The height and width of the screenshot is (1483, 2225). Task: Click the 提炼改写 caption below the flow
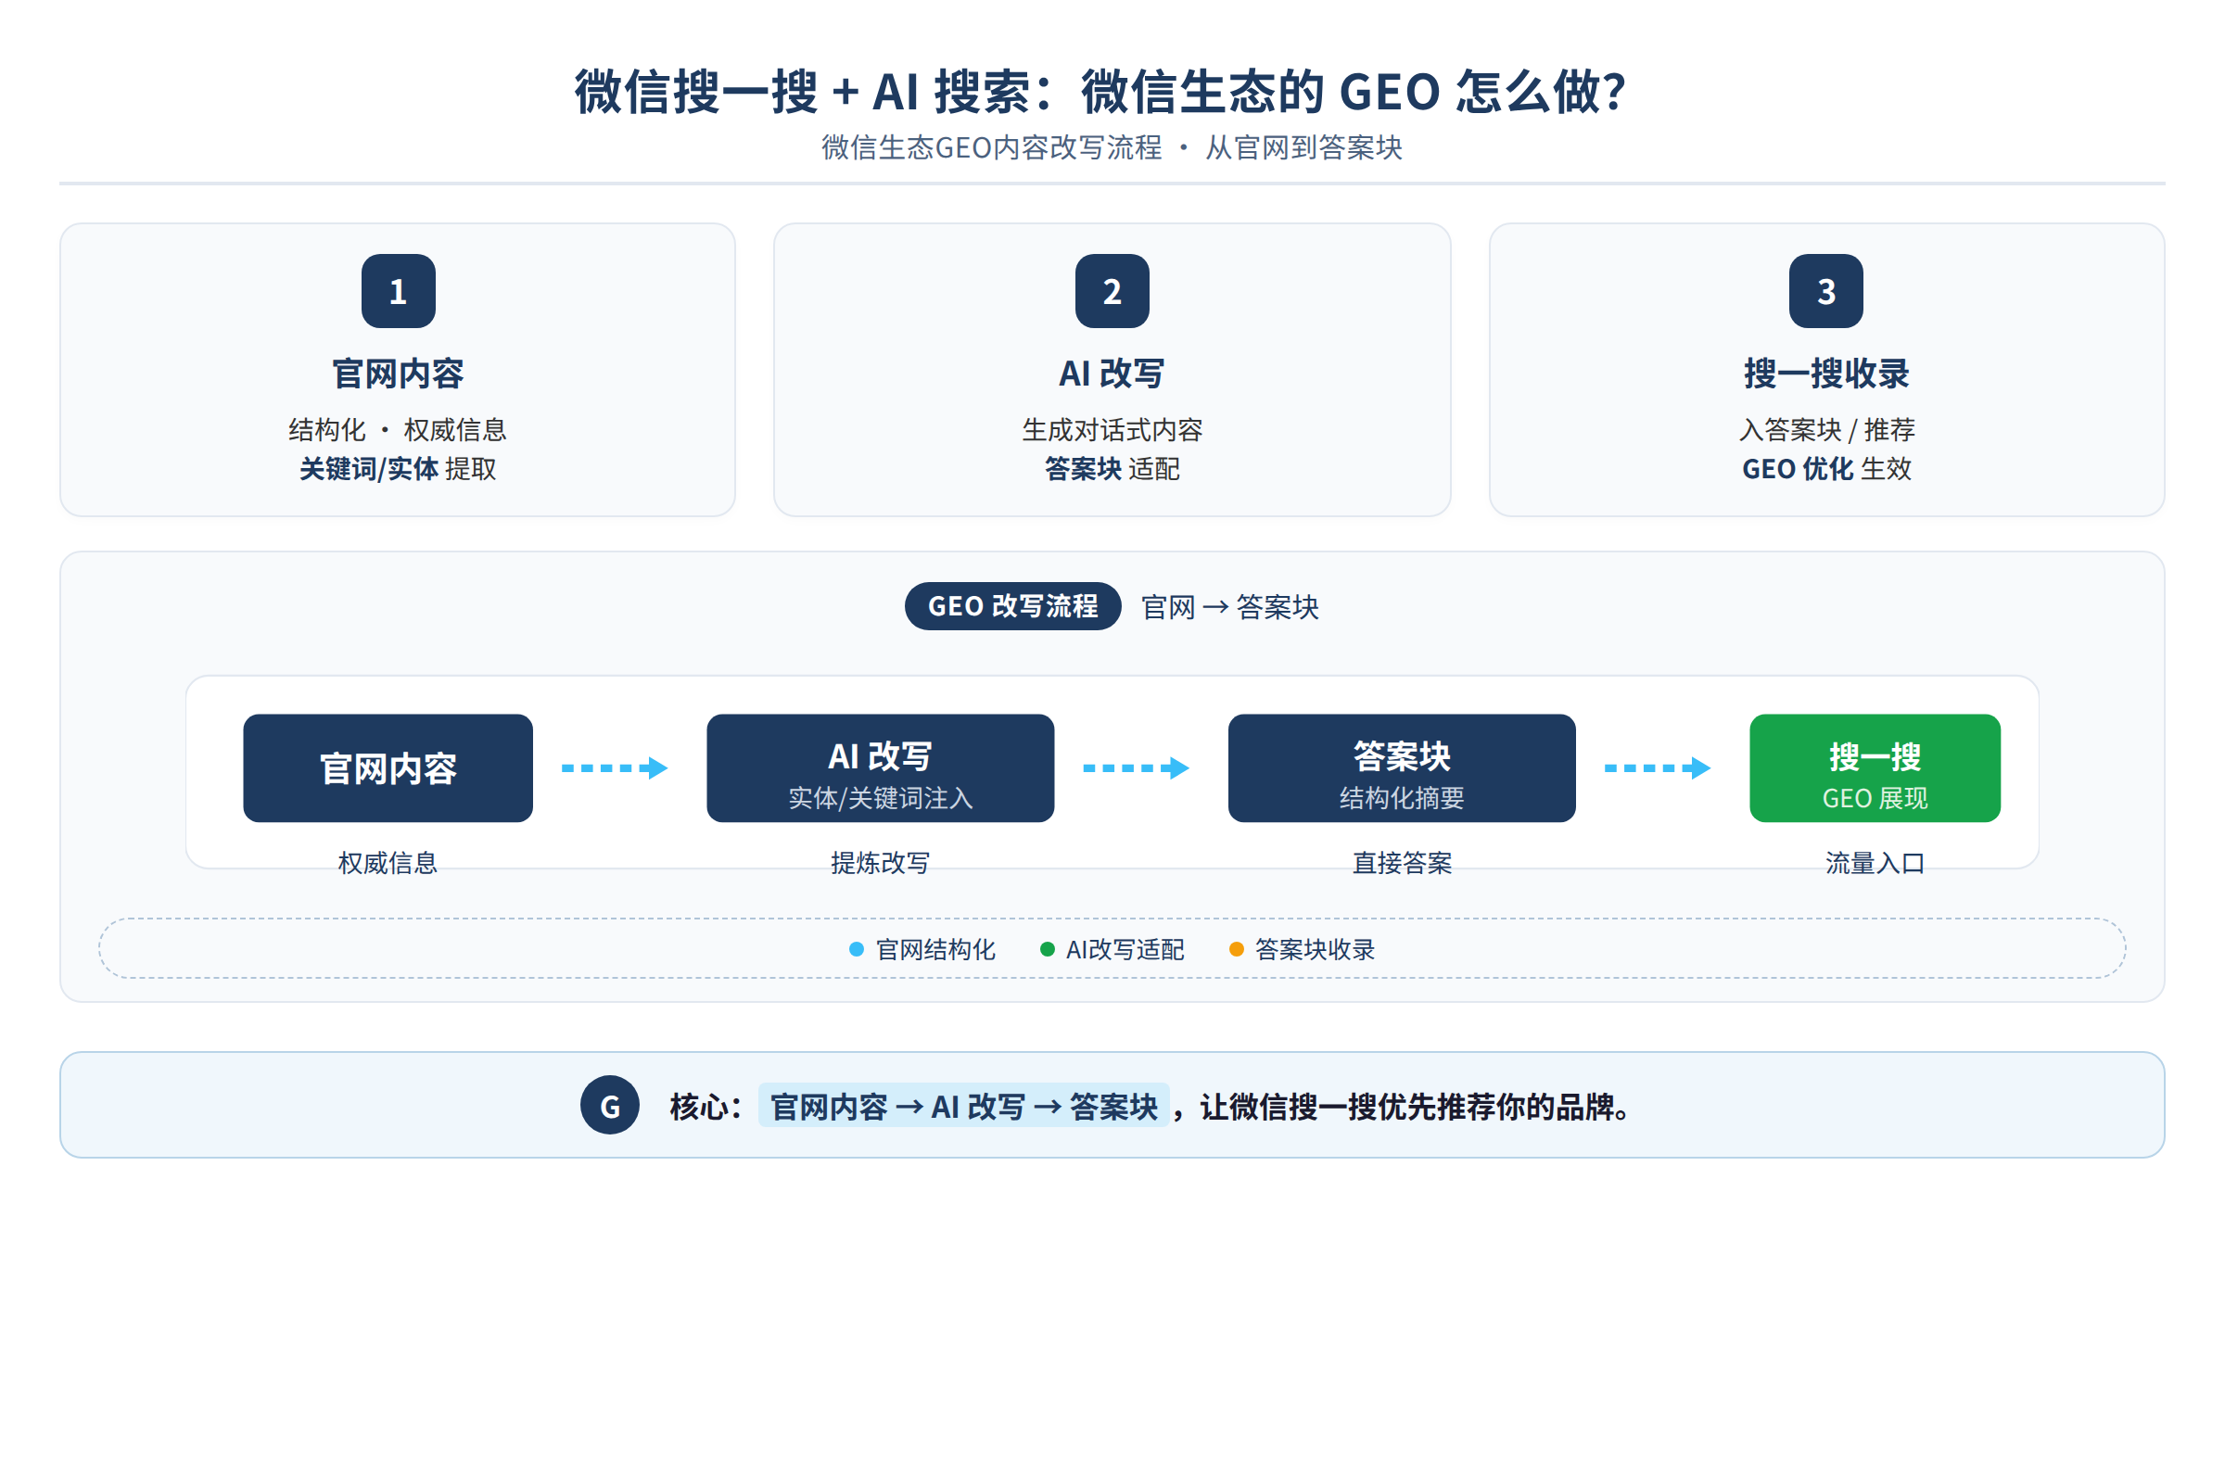click(x=881, y=863)
